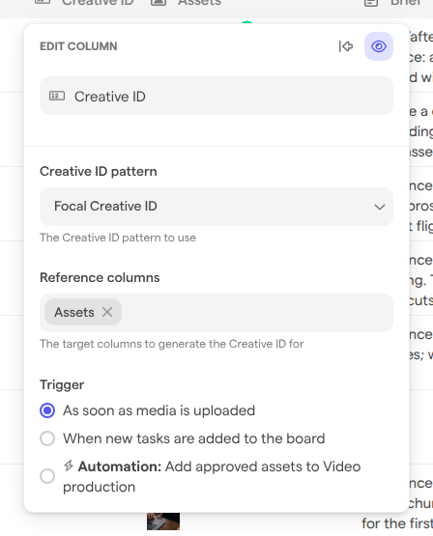433x536 pixels.
Task: Click the 'Trigger' section label
Action: coord(62,385)
